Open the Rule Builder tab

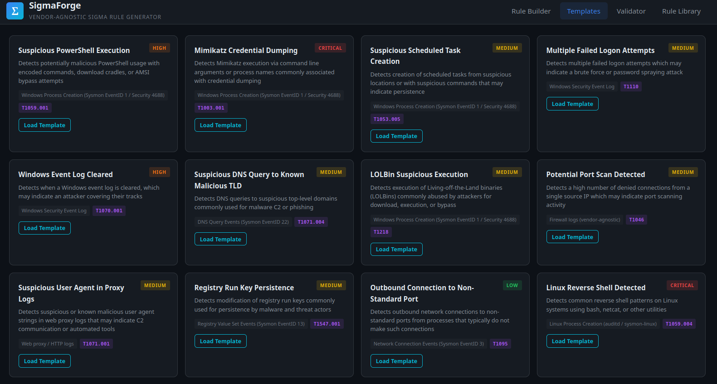coord(531,11)
